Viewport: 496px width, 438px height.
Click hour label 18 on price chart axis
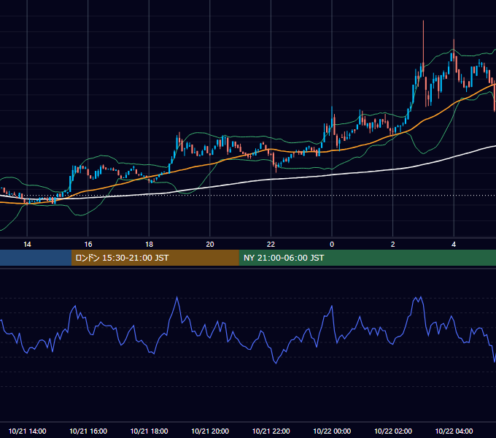(x=149, y=245)
